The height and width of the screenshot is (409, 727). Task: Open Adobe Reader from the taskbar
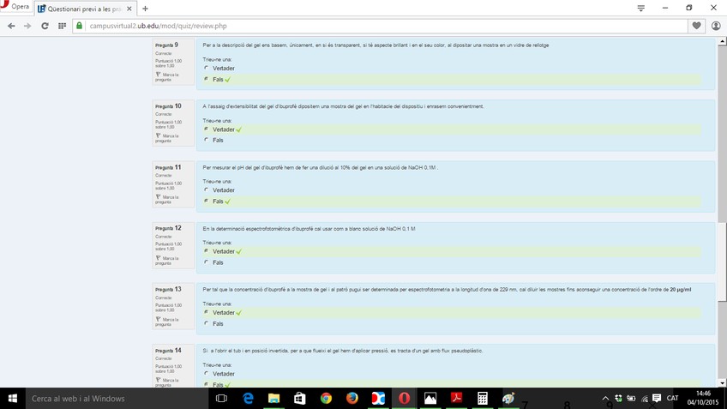[456, 398]
